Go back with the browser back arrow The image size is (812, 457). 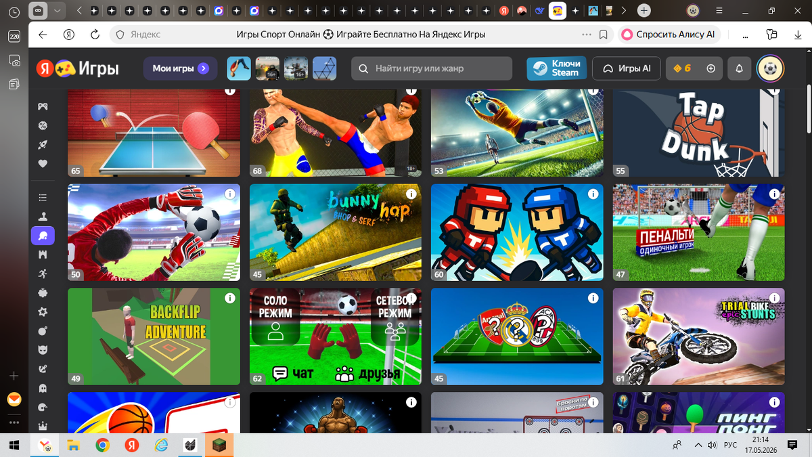tap(43, 35)
